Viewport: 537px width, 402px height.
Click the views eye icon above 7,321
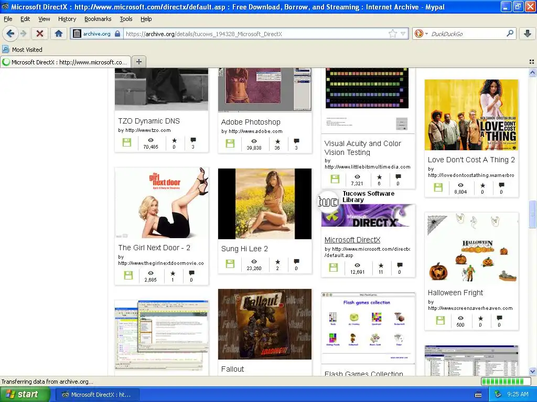coord(357,177)
